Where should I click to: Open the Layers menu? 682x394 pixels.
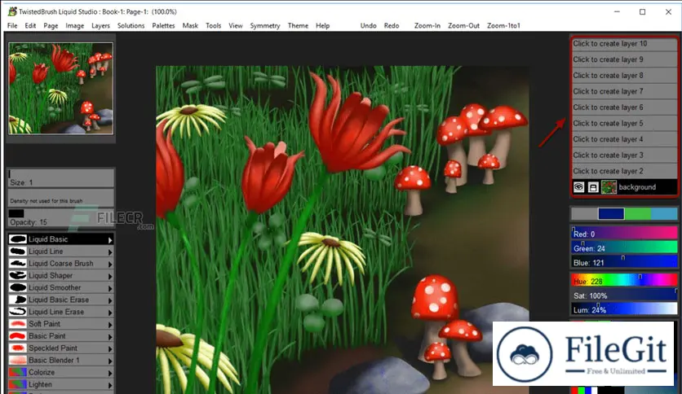click(x=100, y=25)
